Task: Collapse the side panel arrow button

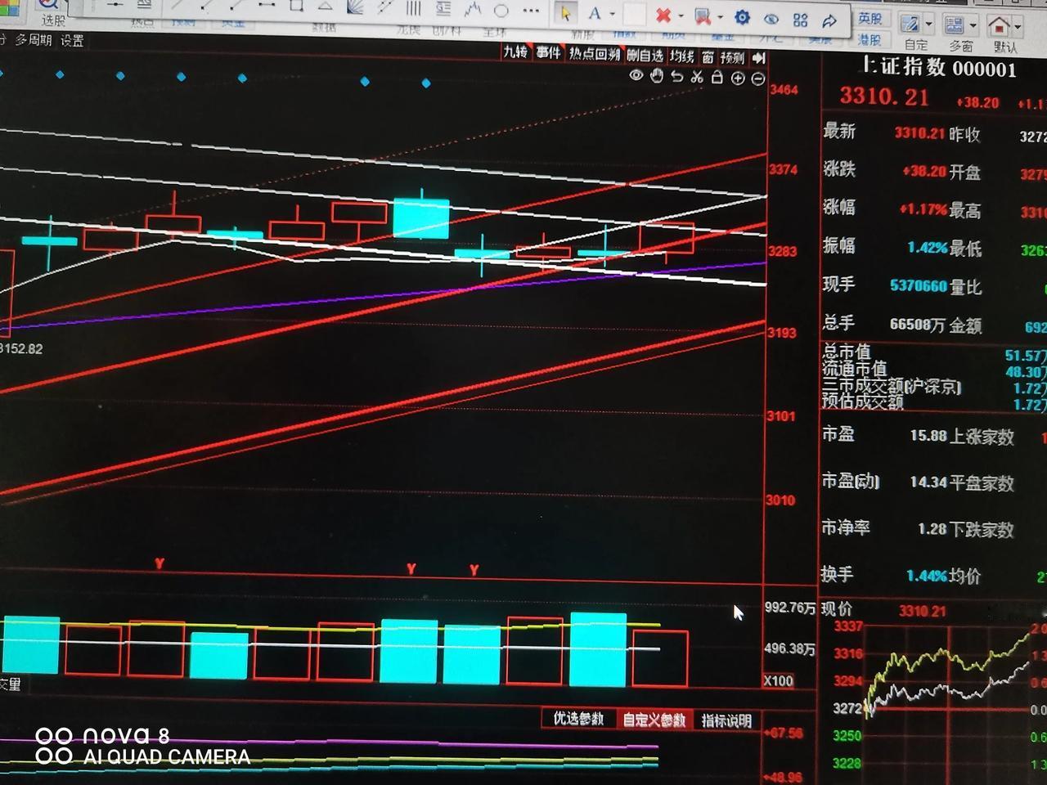Action: [758, 58]
